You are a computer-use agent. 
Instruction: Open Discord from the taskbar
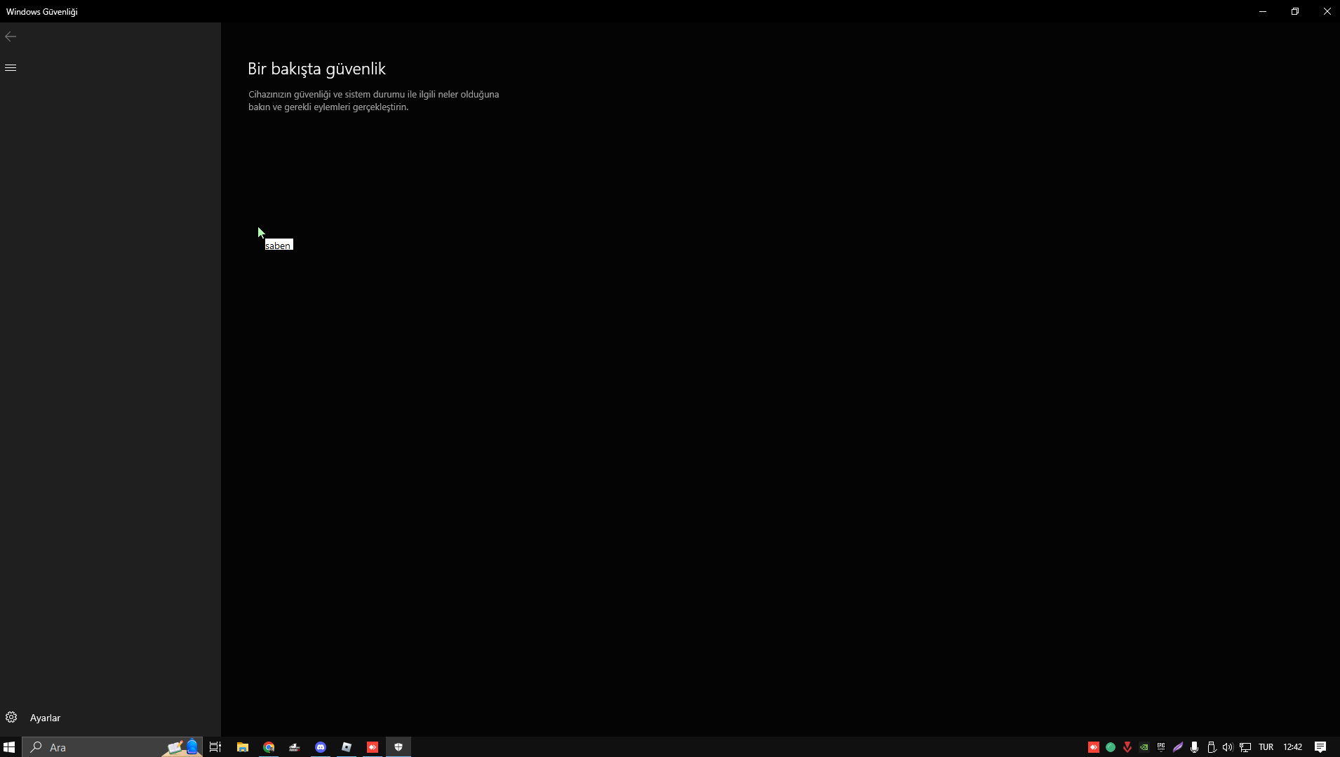[321, 747]
